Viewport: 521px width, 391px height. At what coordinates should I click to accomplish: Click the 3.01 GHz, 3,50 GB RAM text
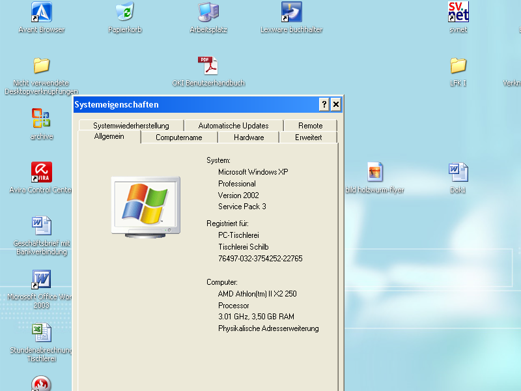pos(256,317)
